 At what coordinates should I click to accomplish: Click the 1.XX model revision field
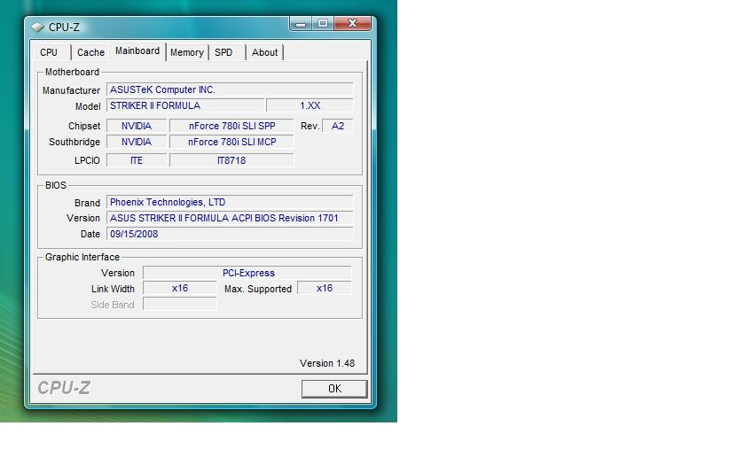[310, 105]
